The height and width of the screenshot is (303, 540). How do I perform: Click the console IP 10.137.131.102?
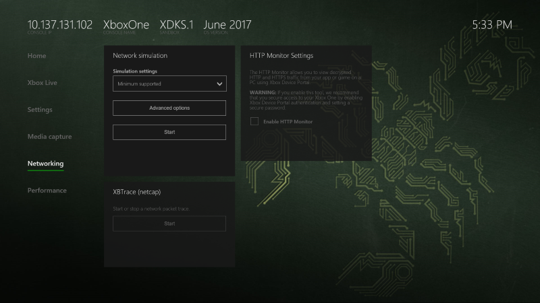click(60, 25)
